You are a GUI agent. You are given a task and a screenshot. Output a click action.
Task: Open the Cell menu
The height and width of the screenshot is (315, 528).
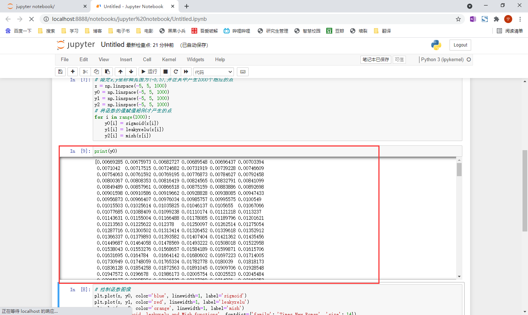[147, 59]
